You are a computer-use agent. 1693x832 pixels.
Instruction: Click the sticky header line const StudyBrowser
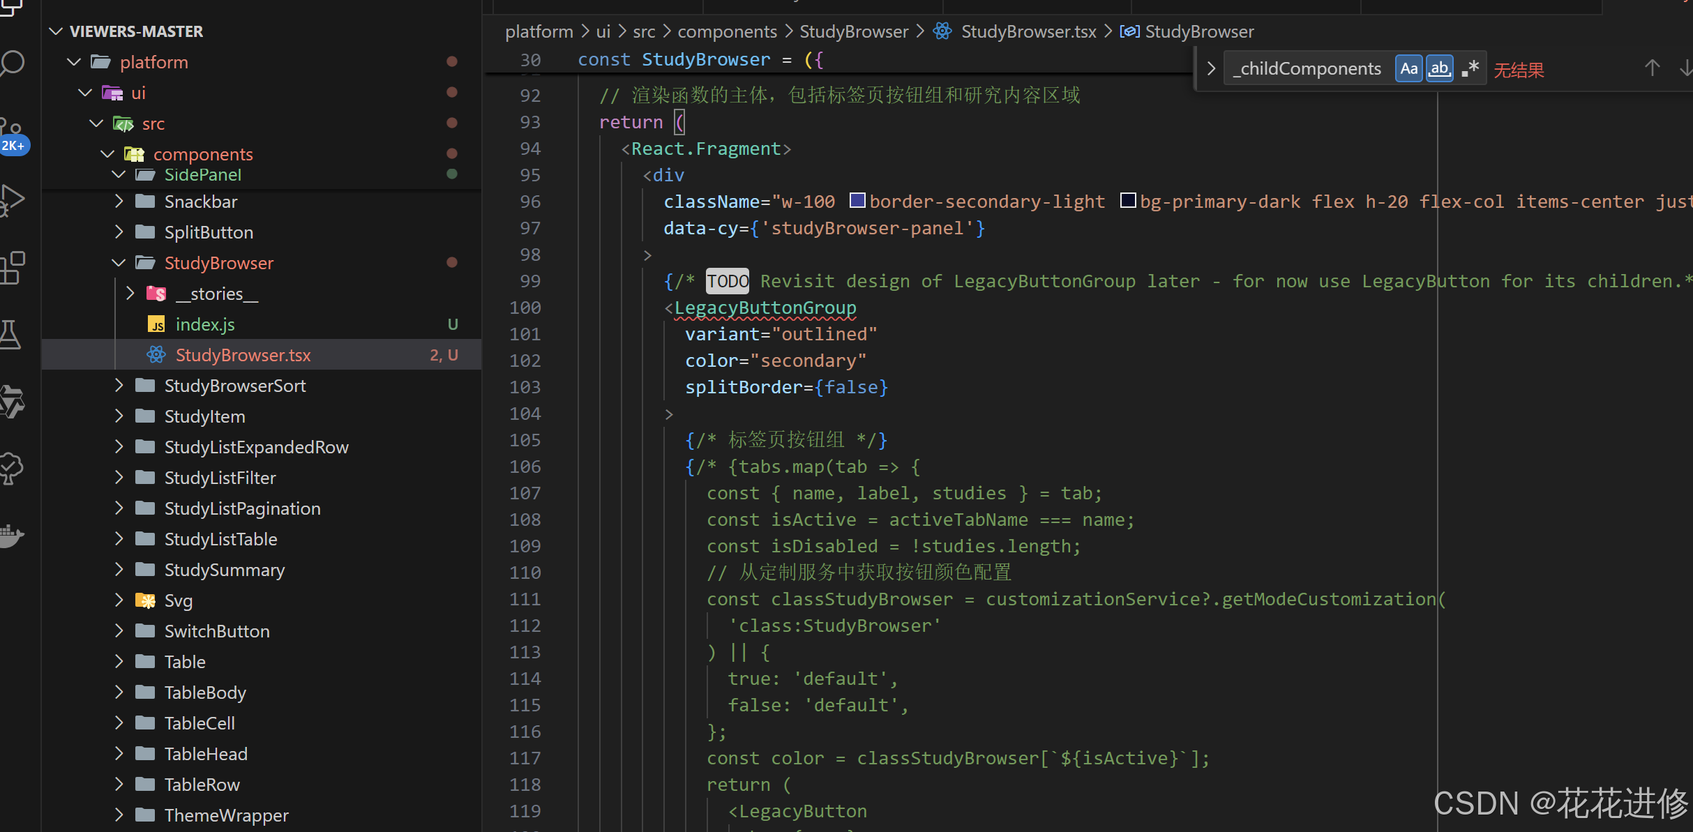pos(701,60)
